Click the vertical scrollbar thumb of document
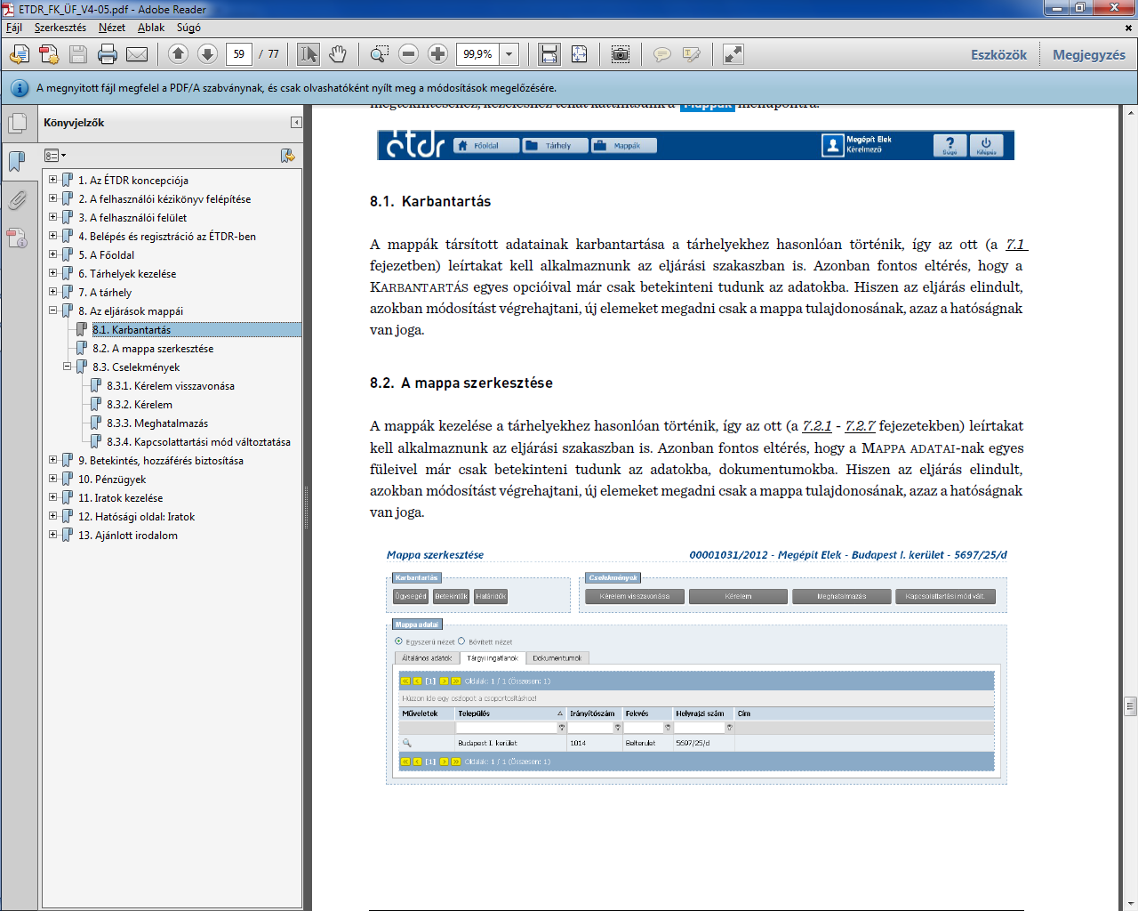The width and height of the screenshot is (1138, 911). tap(1130, 706)
